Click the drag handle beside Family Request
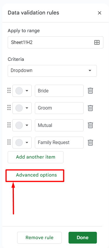 tap(9, 142)
